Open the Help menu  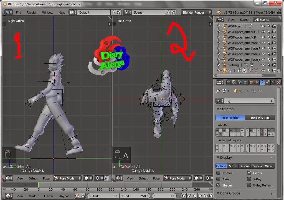(x=62, y=12)
